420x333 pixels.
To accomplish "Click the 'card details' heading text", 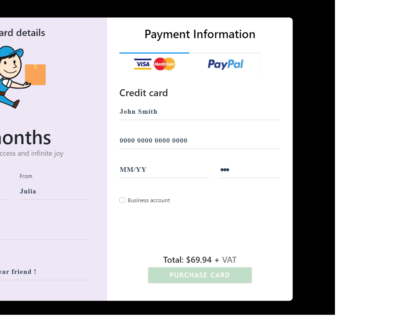I will [x=22, y=33].
